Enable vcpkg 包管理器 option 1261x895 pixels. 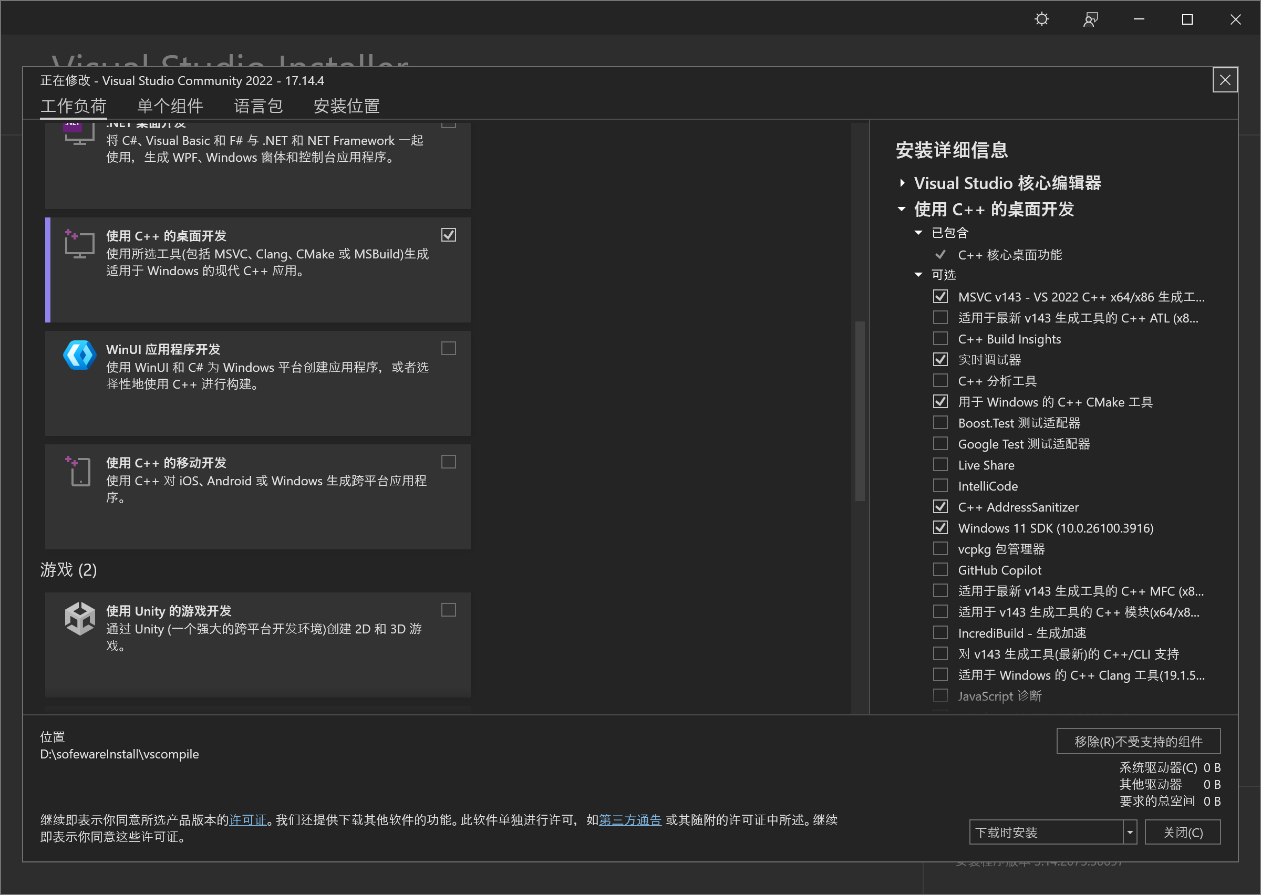(x=940, y=548)
